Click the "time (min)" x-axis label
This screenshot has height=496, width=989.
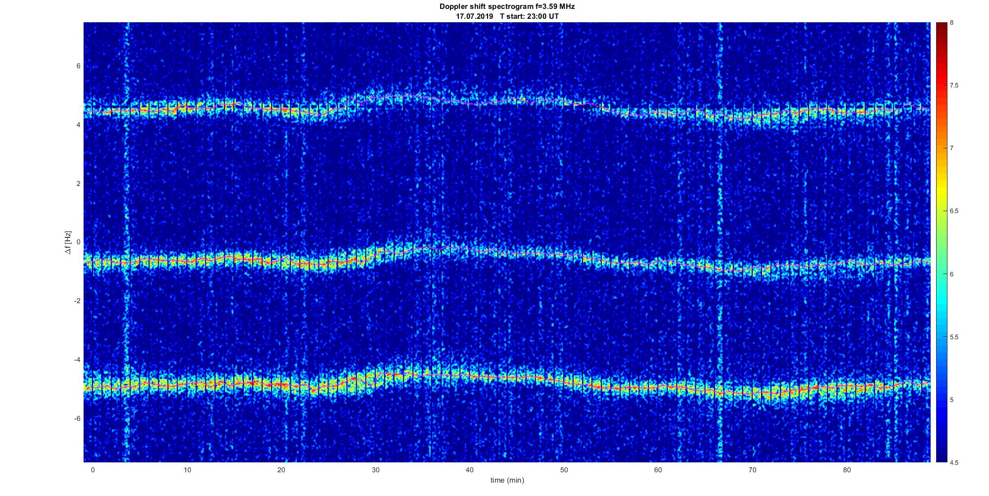507,480
